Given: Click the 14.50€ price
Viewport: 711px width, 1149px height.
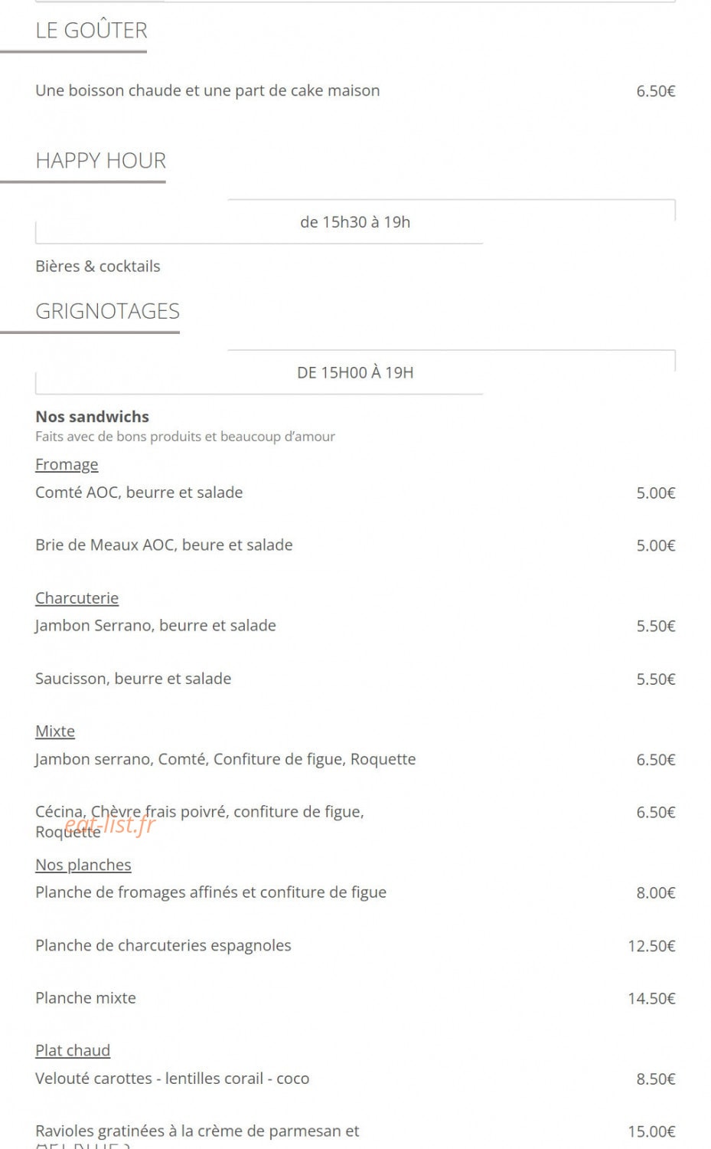Looking at the screenshot, I should [x=651, y=999].
